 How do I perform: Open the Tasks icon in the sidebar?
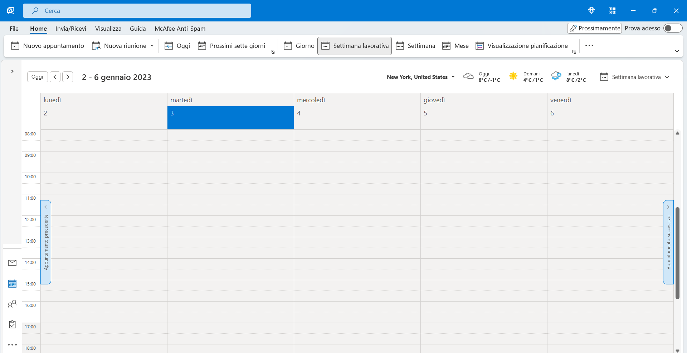pos(12,324)
